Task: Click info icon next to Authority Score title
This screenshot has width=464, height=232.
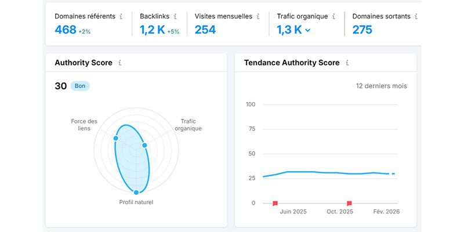Action: click(119, 63)
